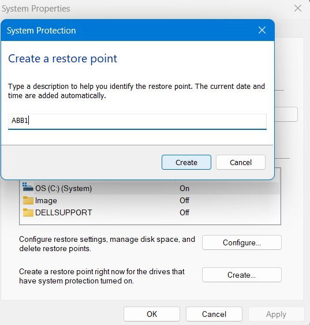This screenshot has width=310, height=325.
Task: Select the Image drive folder icon
Action: coord(28,200)
